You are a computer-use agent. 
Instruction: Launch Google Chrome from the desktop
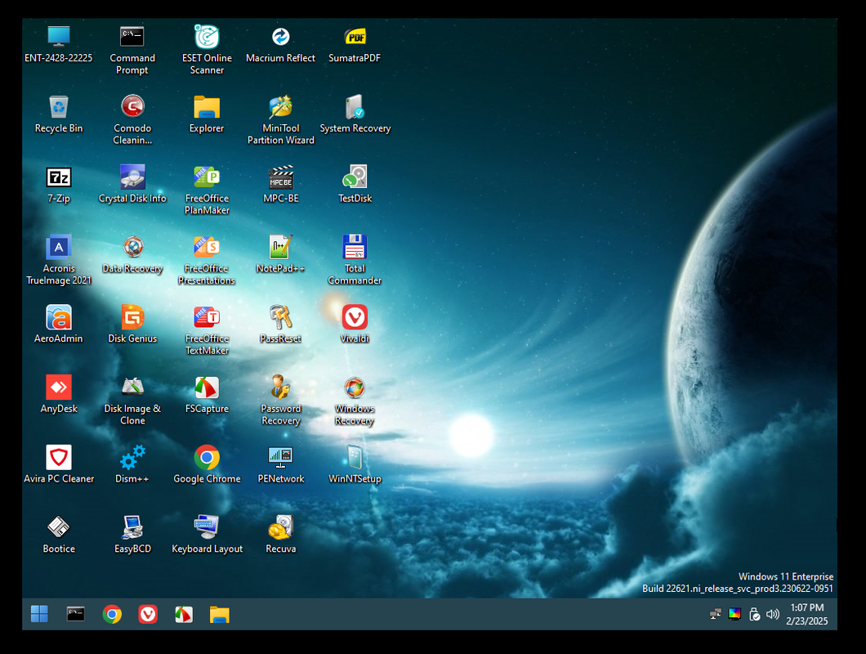(207, 458)
